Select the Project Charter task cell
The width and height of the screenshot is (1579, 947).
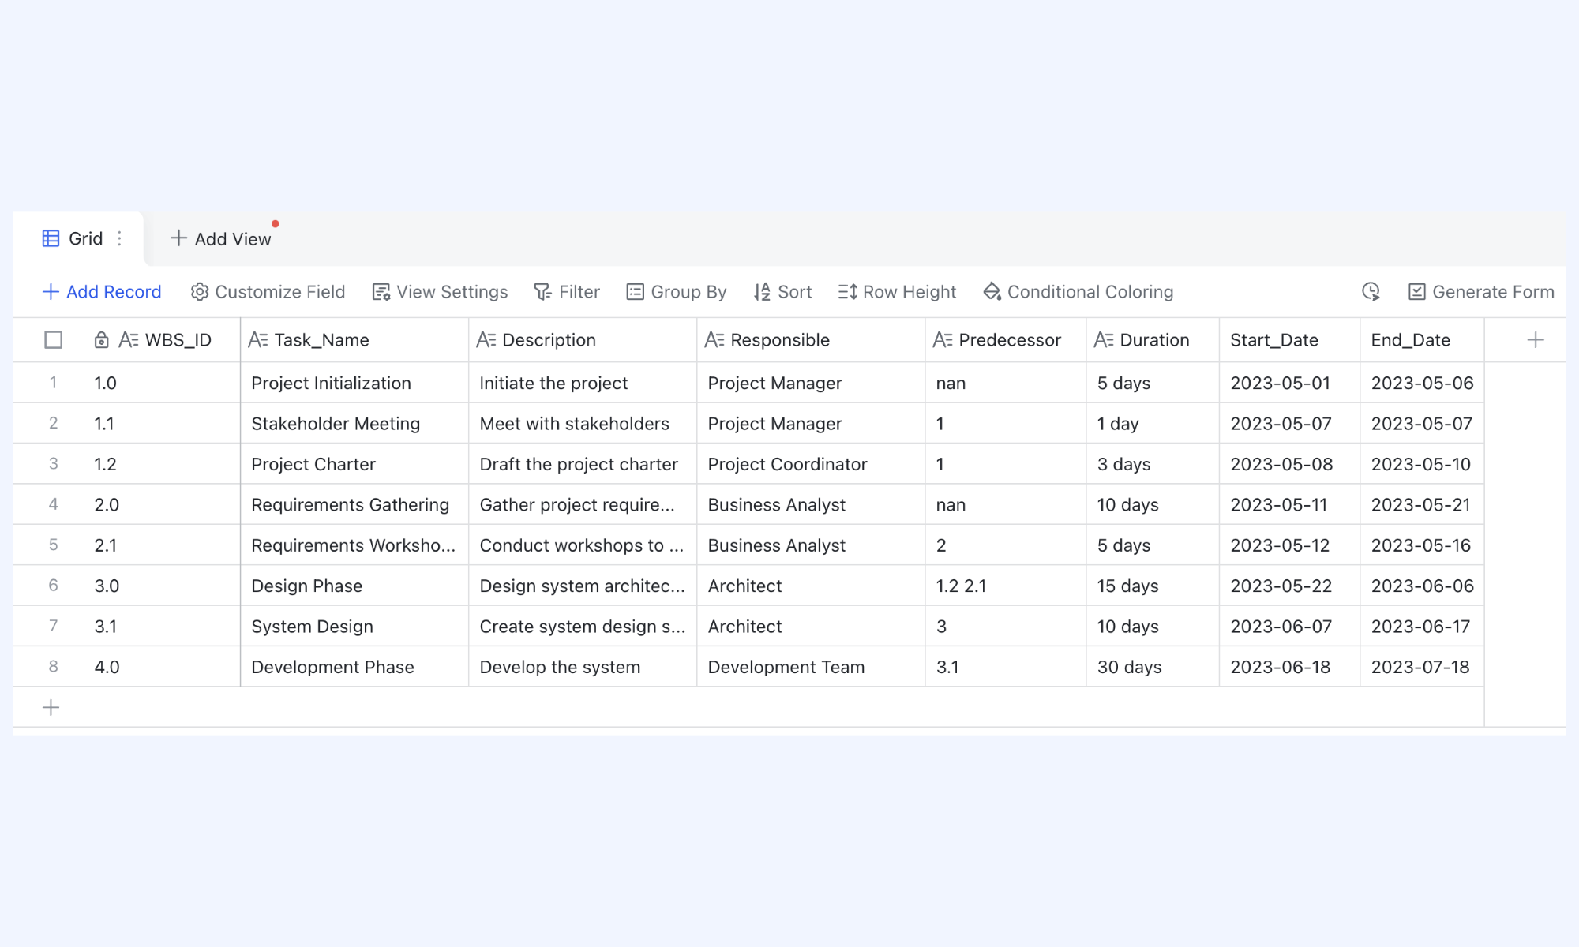pos(354,464)
